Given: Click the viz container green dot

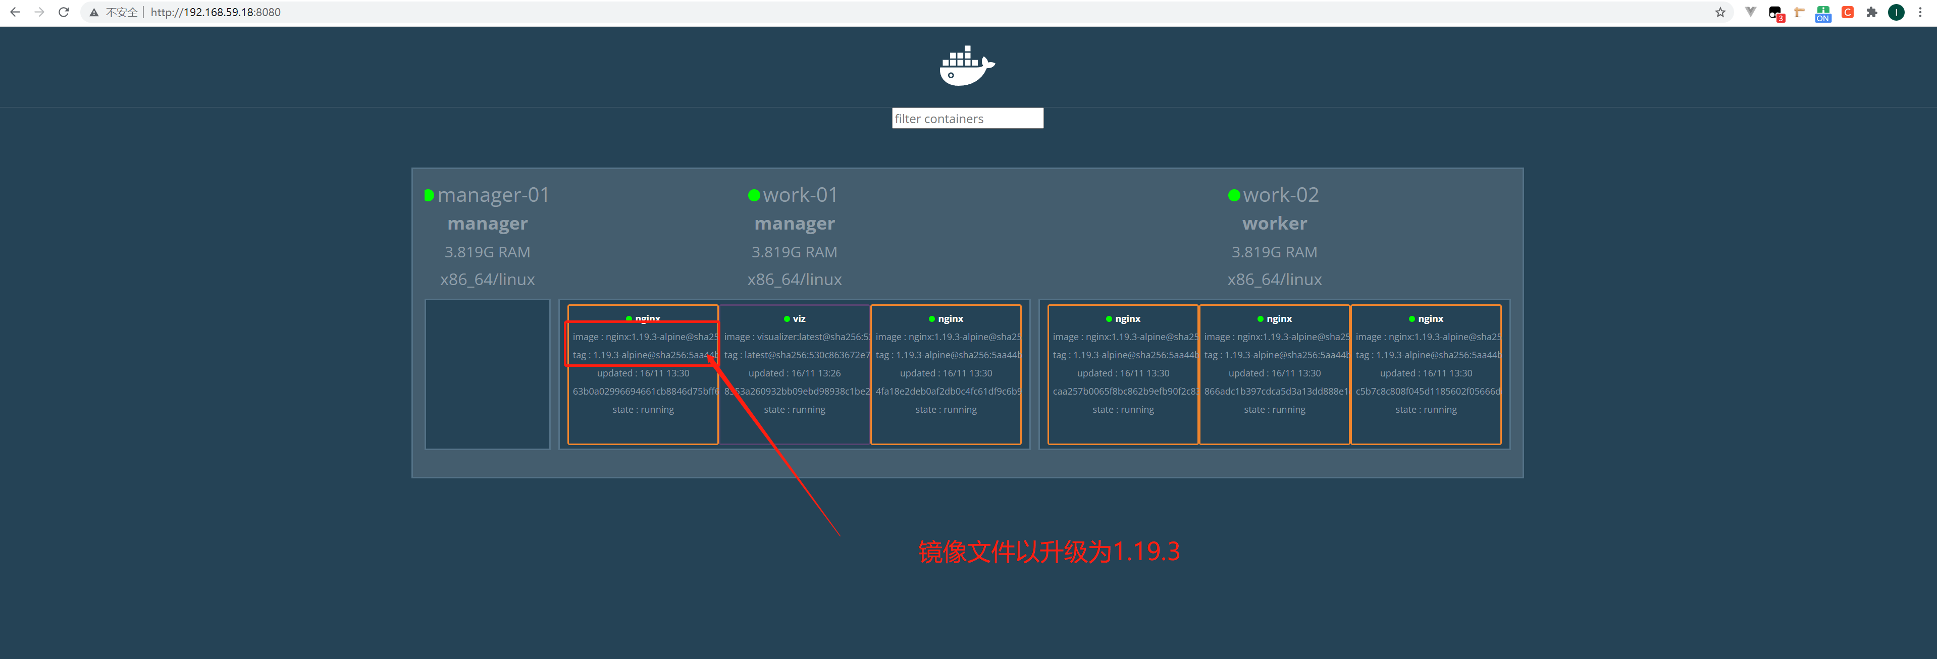Looking at the screenshot, I should pos(787,319).
